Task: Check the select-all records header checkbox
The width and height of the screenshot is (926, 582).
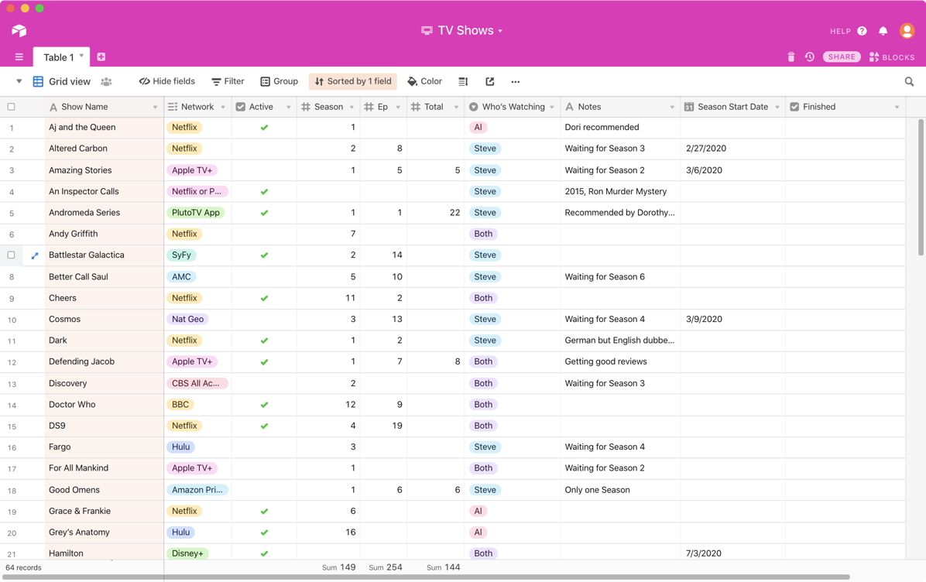Action: click(x=12, y=107)
